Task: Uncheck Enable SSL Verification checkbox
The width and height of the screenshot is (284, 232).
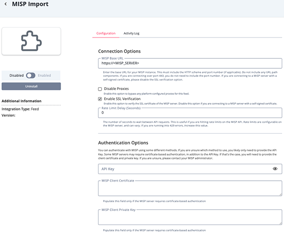Action: pyautogui.click(x=100, y=99)
